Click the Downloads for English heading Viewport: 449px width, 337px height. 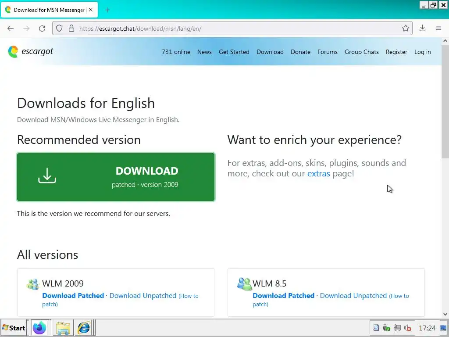point(86,103)
